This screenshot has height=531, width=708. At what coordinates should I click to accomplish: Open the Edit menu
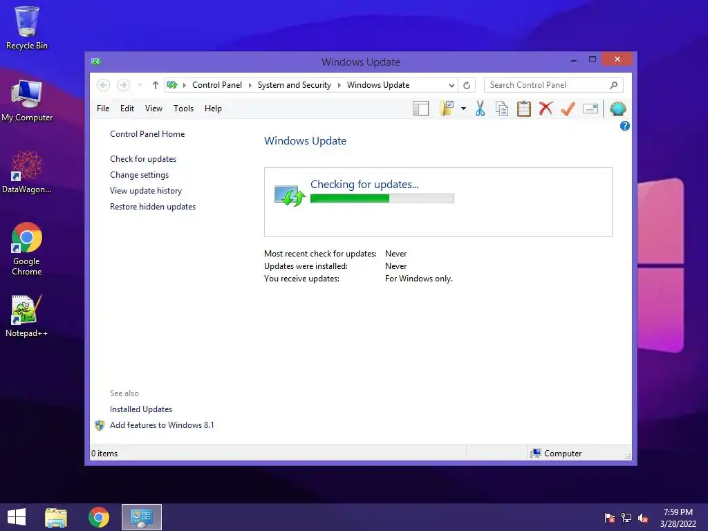point(127,109)
